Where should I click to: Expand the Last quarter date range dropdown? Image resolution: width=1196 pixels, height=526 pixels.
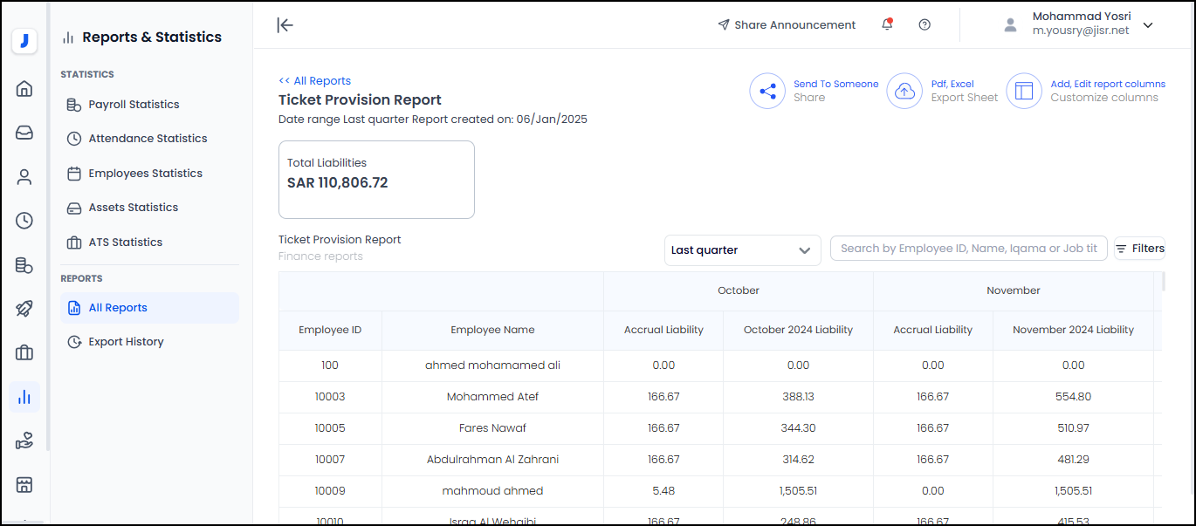click(742, 250)
